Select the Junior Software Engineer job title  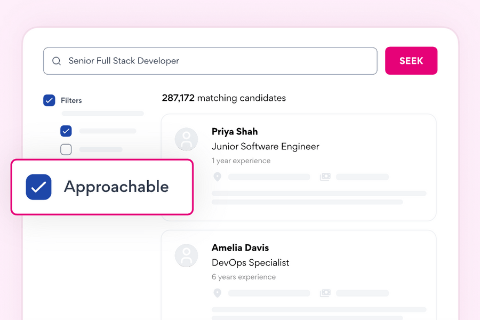[265, 146]
